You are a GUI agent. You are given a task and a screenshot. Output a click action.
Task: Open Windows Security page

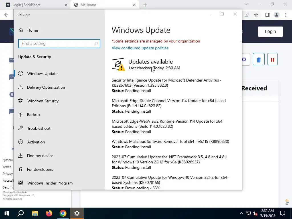click(x=43, y=101)
